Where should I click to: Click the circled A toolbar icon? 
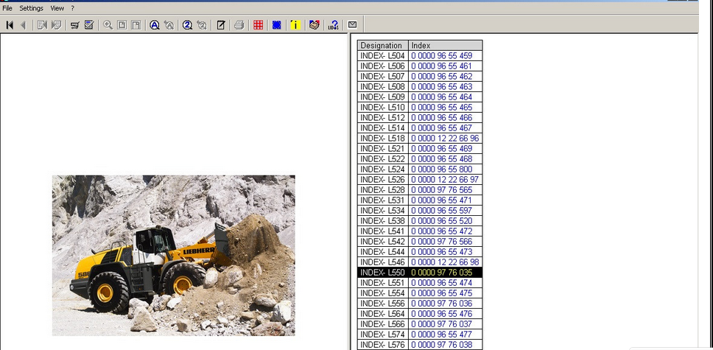(x=155, y=25)
